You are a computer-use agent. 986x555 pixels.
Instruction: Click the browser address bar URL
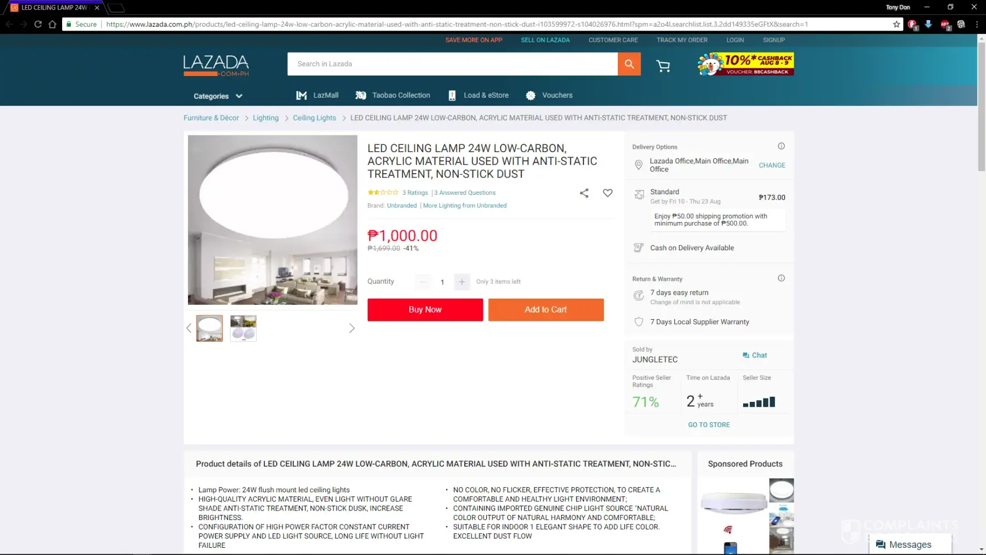coord(457,24)
